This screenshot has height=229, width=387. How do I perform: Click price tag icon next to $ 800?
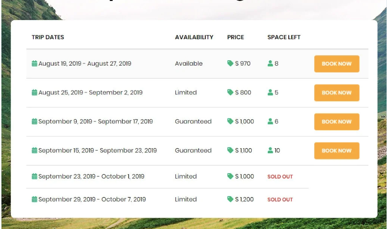tap(230, 92)
